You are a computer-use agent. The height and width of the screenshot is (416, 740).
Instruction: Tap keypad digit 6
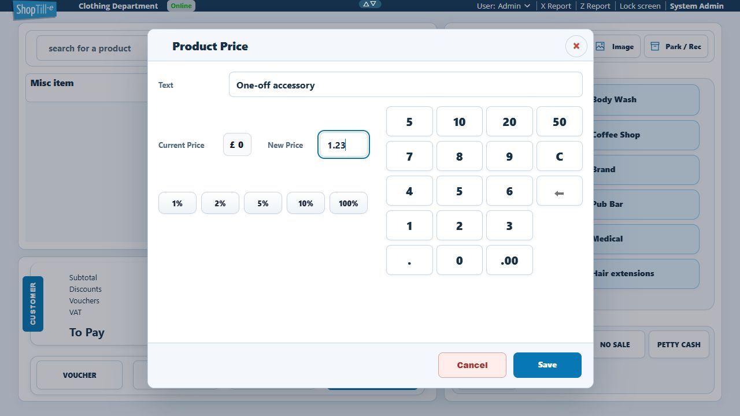point(509,191)
